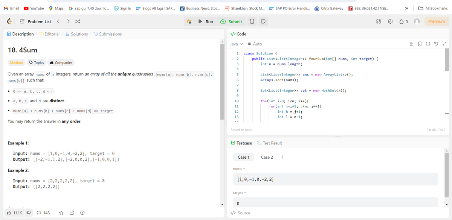The width and height of the screenshot is (452, 220).
Task: Click the curly braces snippet icon
Action: [x=428, y=44]
